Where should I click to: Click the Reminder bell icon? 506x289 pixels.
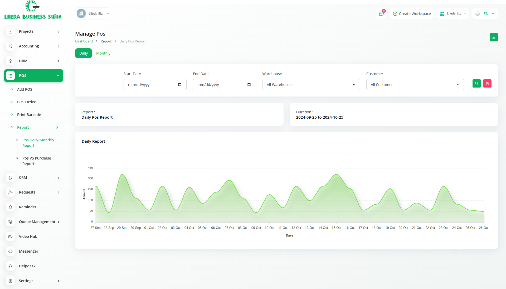pos(11,207)
